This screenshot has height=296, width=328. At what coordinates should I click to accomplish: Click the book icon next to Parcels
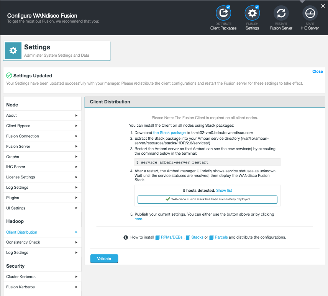click(x=211, y=237)
